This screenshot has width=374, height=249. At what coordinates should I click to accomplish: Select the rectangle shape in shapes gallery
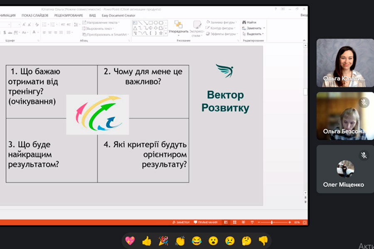pos(150,23)
